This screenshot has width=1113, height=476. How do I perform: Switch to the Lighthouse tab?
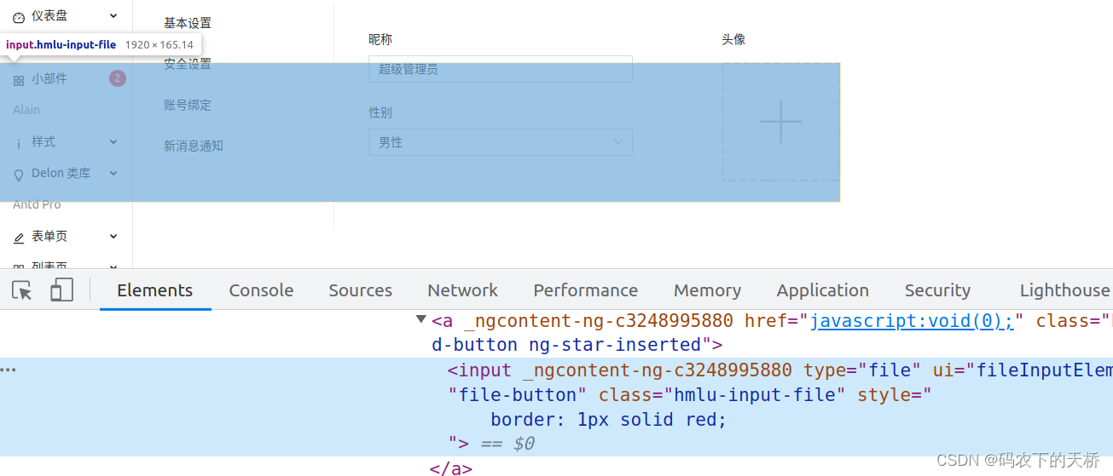pos(1065,290)
